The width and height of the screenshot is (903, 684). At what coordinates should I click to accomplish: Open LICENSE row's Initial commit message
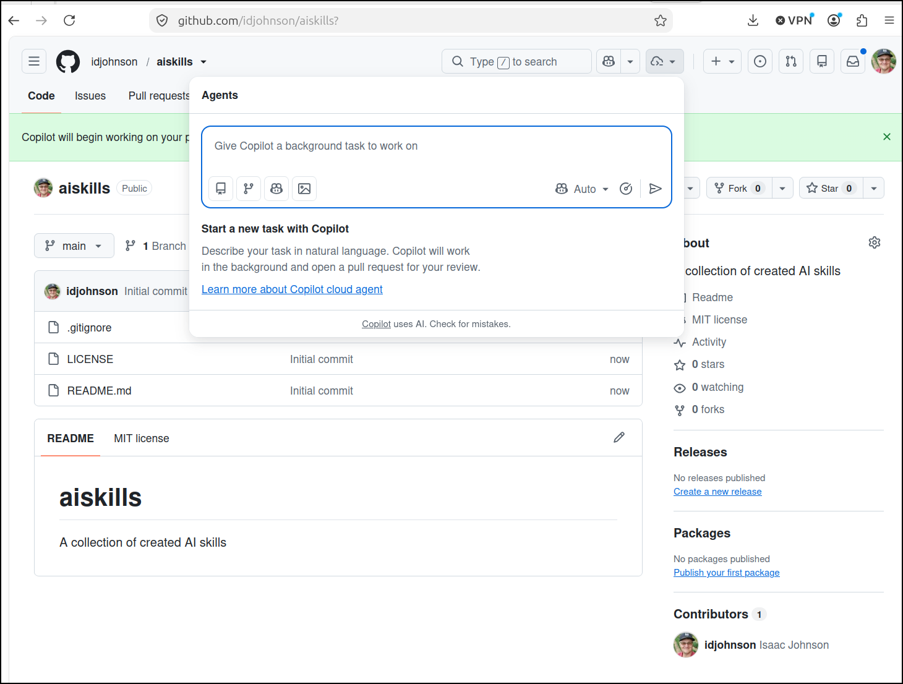pyautogui.click(x=322, y=359)
